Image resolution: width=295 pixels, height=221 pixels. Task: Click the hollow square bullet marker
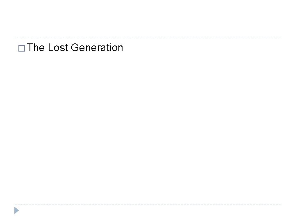click(x=22, y=48)
